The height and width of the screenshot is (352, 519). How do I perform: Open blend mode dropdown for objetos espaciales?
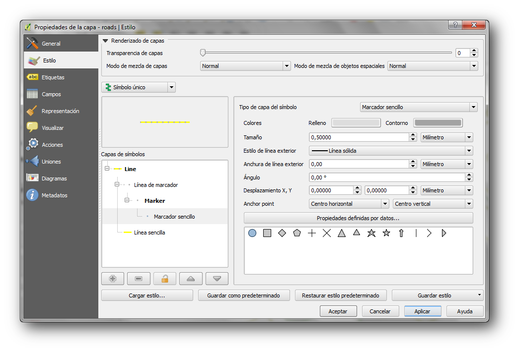click(x=433, y=66)
